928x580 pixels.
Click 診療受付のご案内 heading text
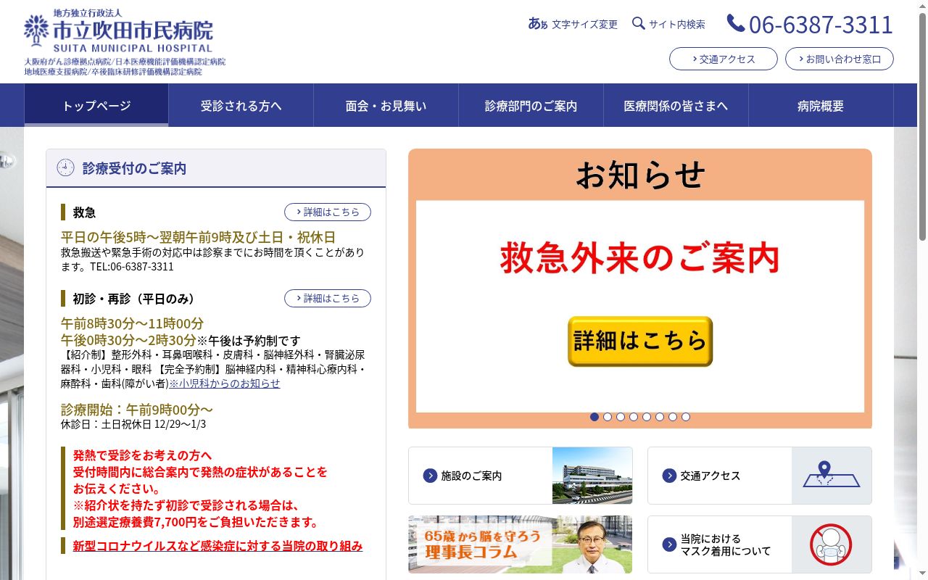134,168
